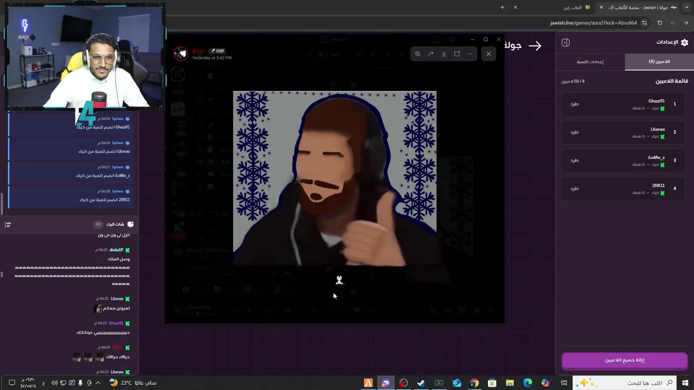The height and width of the screenshot is (390, 694).
Task: Open Xbox Game Bar taskbar icon
Action: [x=439, y=383]
